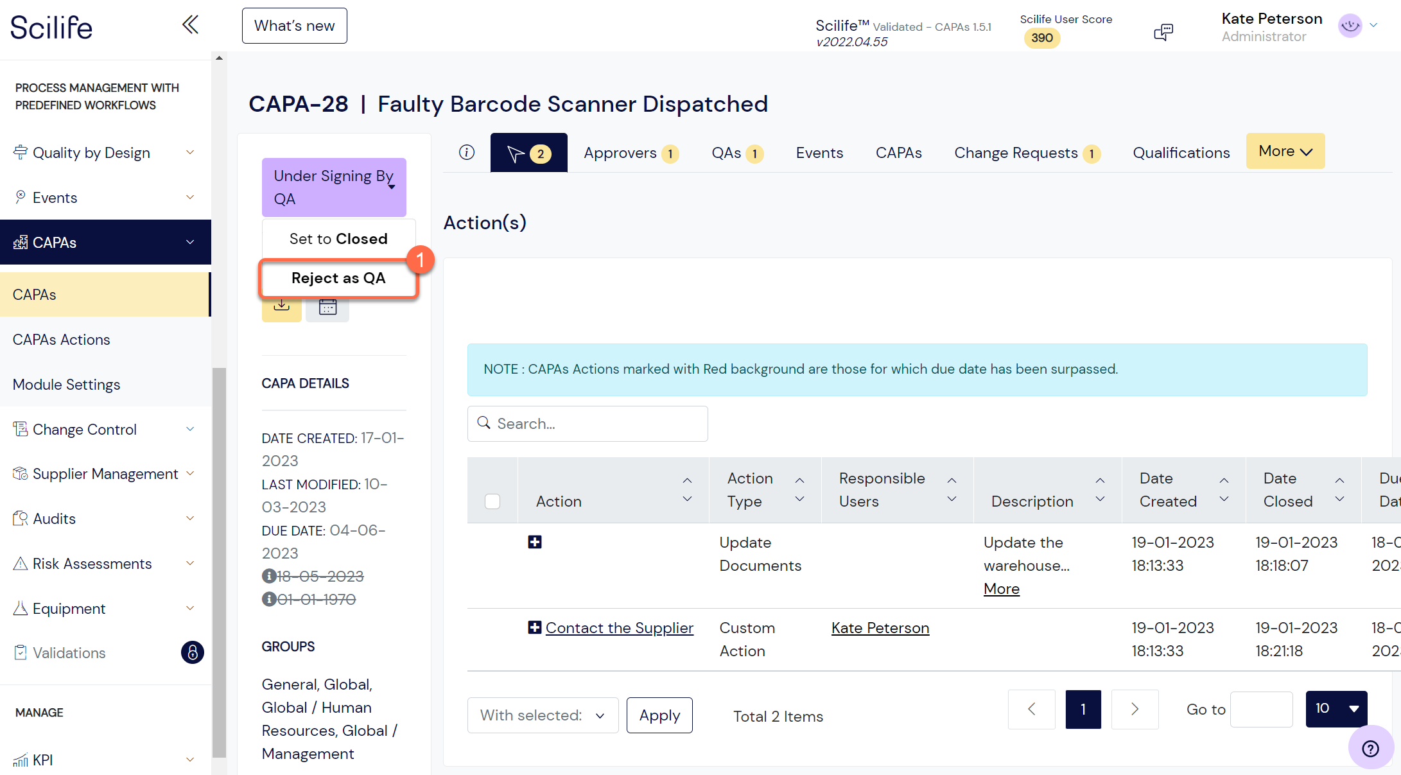Open the Contact the Supplier link
The height and width of the screenshot is (775, 1401).
(619, 628)
